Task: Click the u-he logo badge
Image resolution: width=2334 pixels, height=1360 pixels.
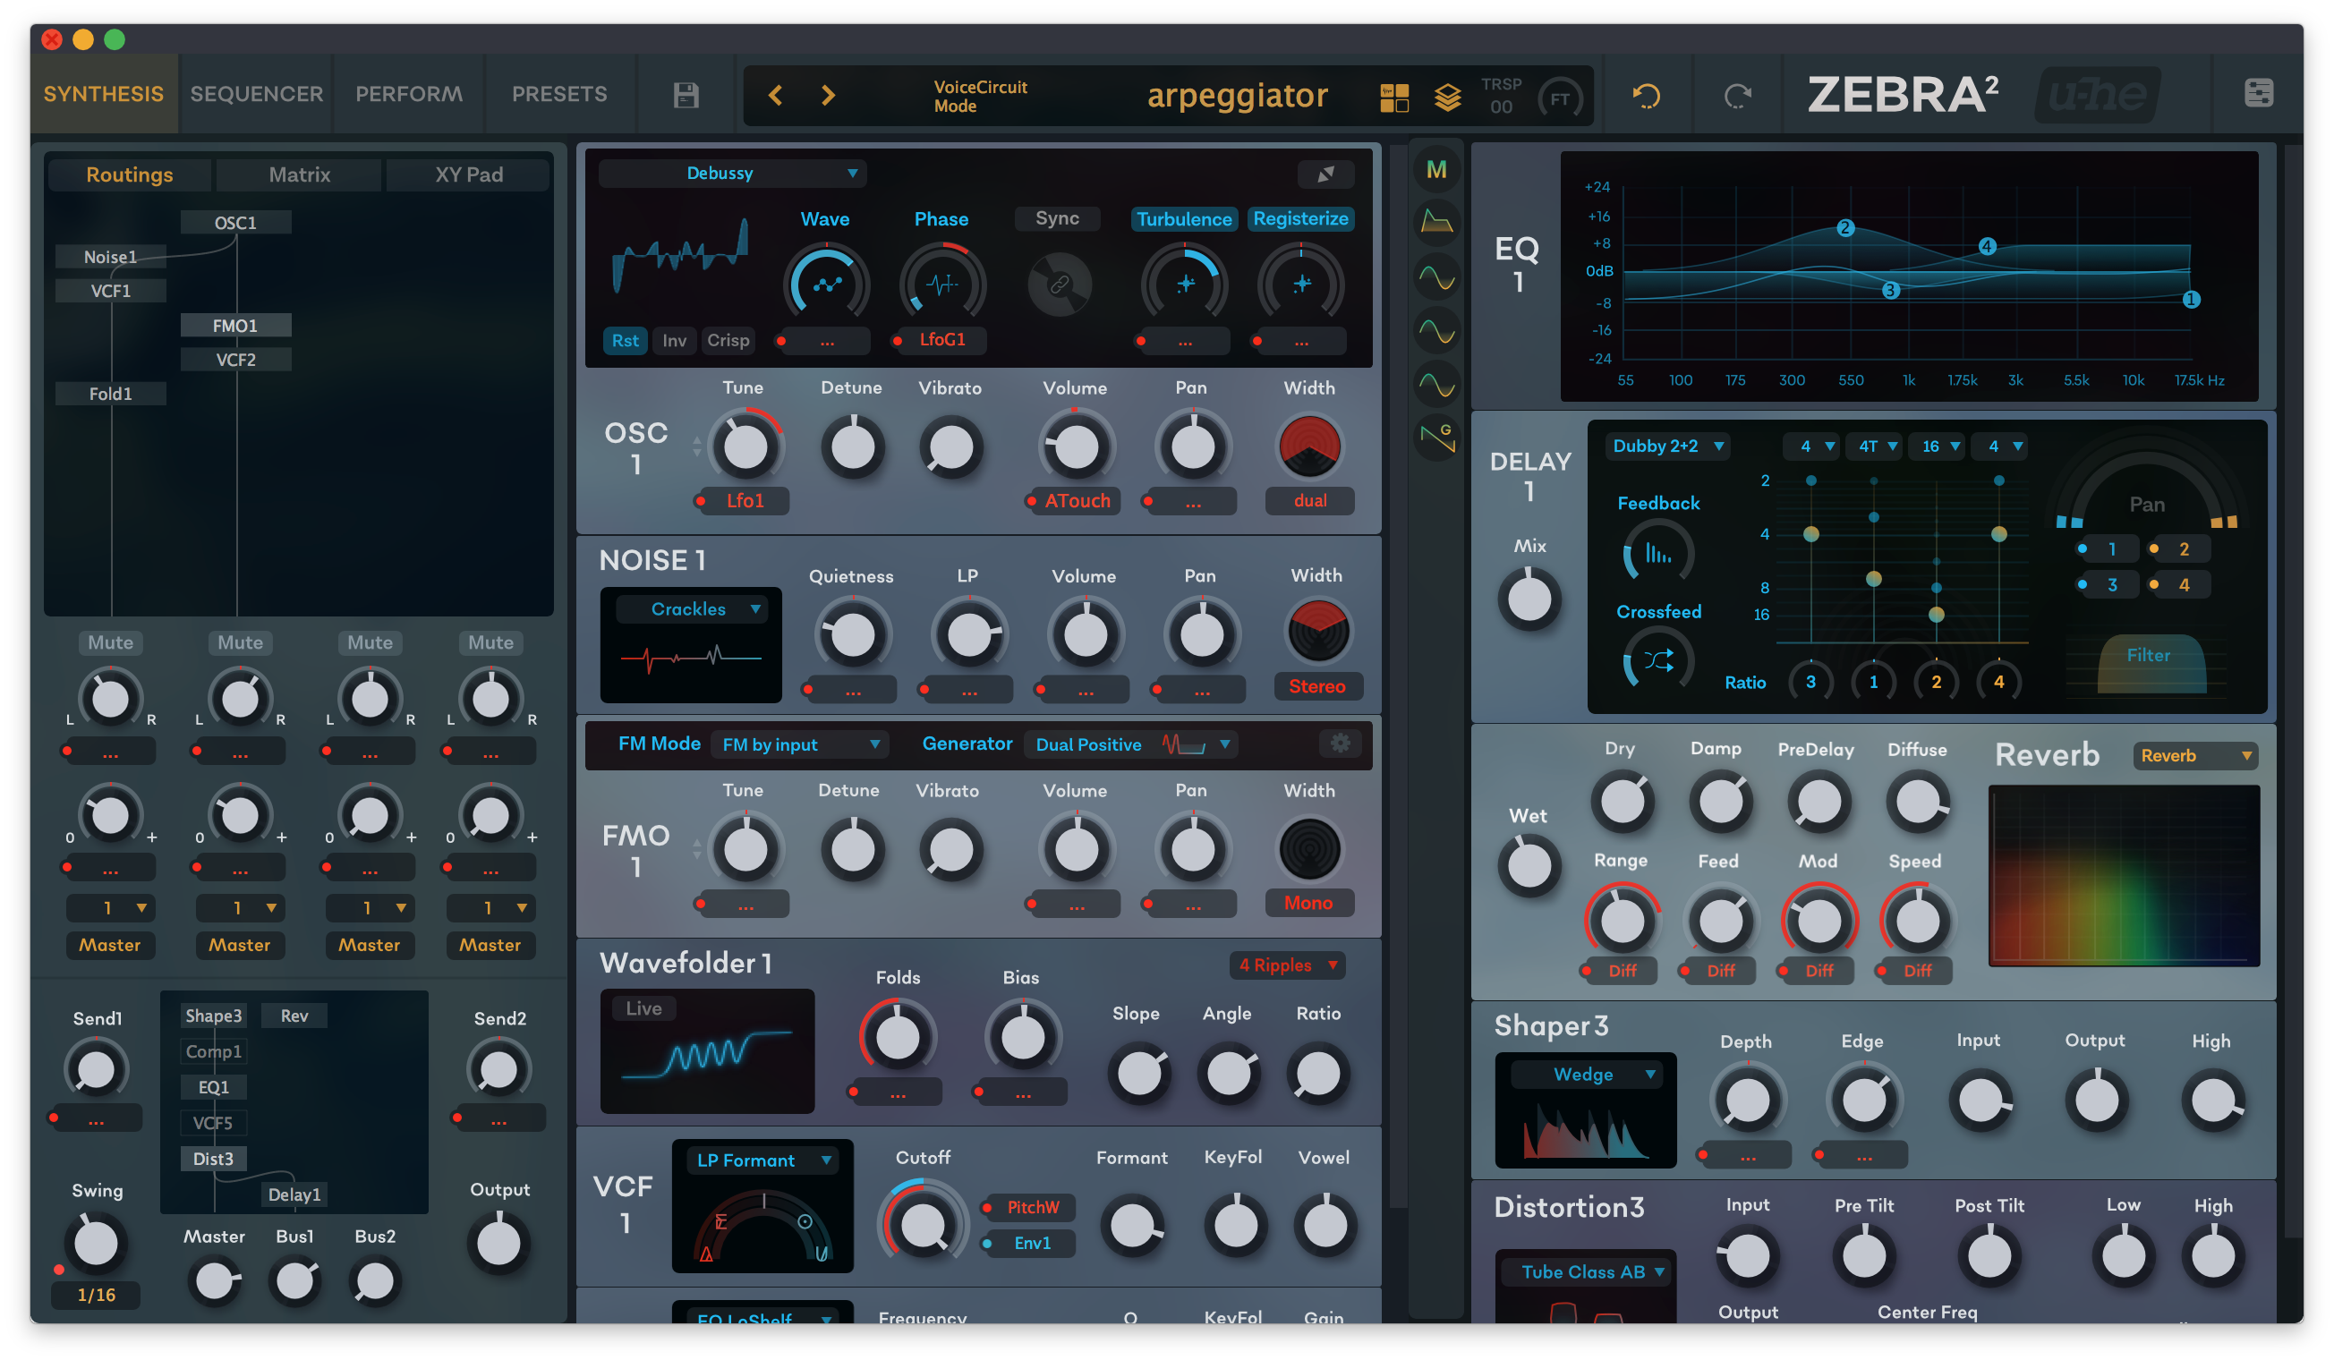Action: point(2097,95)
